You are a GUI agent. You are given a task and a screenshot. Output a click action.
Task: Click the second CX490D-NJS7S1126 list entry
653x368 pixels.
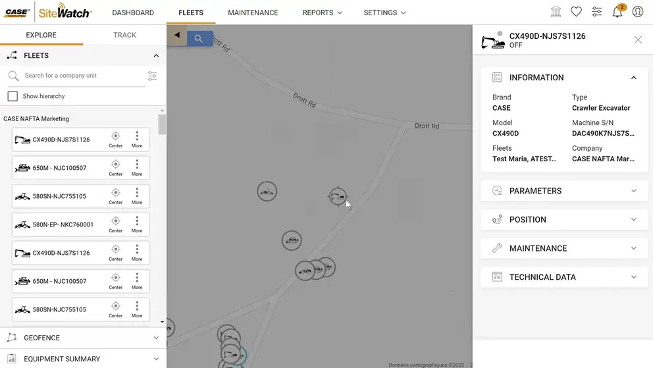80,253
